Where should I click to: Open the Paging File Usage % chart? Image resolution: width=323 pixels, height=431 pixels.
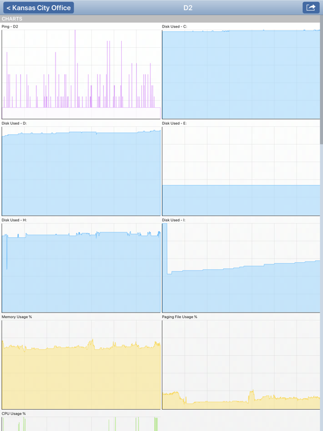241,365
